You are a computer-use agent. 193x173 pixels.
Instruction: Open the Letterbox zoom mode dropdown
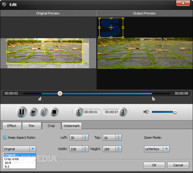coord(157,149)
